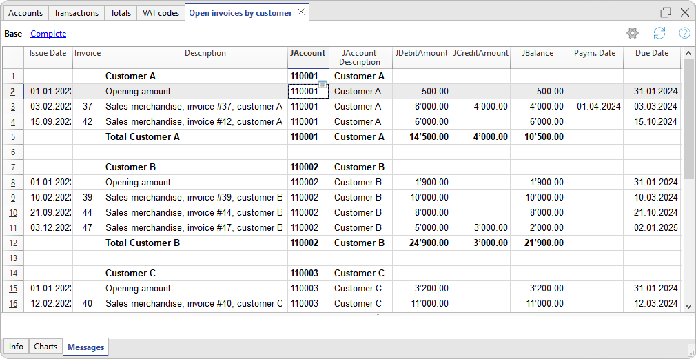The width and height of the screenshot is (696, 359).
Task: Show the Charts panel tab
Action: tap(45, 347)
